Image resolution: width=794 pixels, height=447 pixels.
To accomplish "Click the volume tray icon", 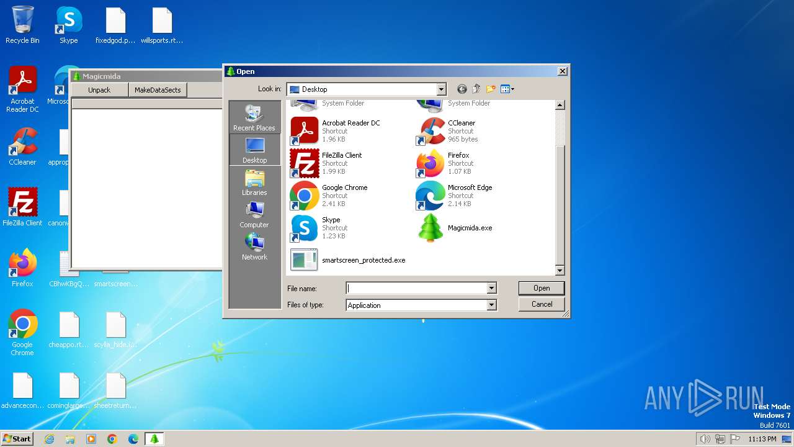I will point(705,439).
